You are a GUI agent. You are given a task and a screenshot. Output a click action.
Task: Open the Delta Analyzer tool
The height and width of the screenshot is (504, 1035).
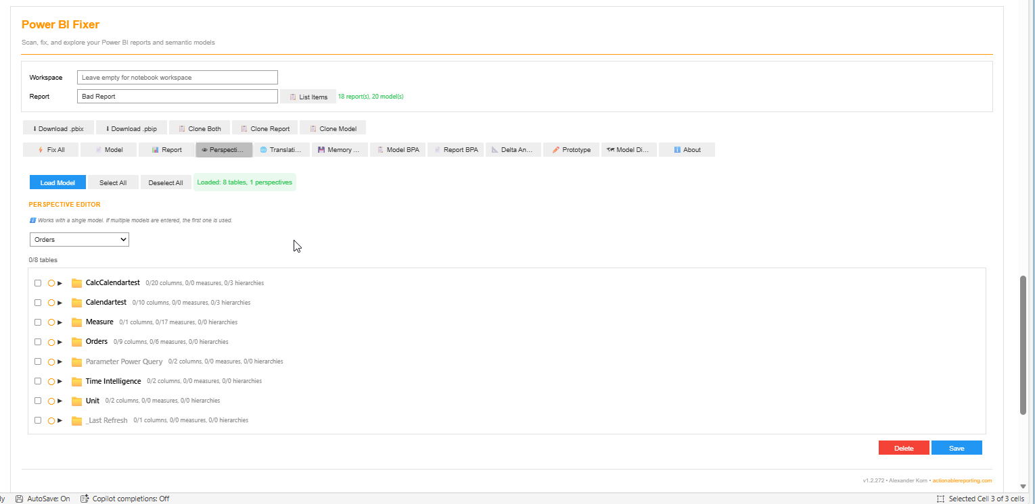pyautogui.click(x=513, y=149)
